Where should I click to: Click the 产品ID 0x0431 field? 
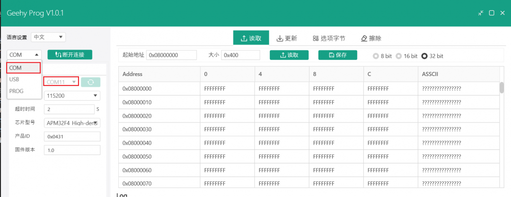coord(72,137)
